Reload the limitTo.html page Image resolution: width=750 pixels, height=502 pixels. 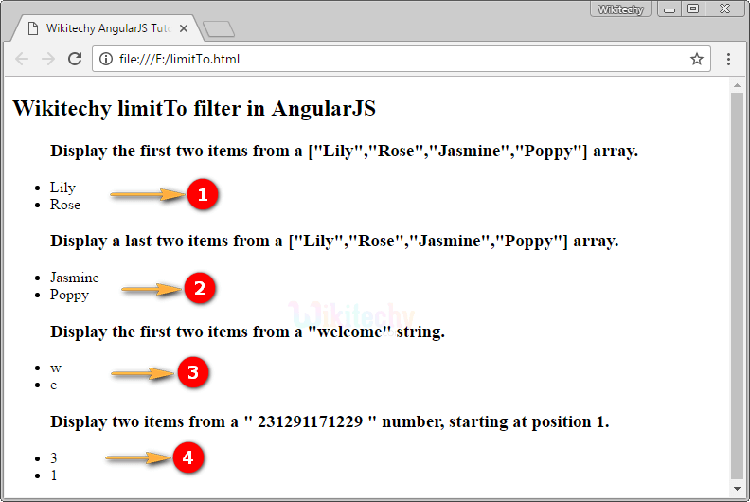[75, 59]
